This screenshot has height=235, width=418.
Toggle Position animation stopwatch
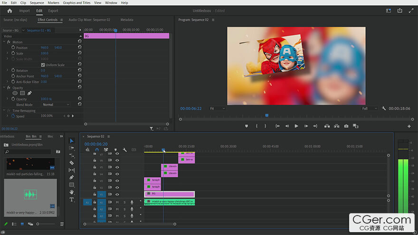[x=13, y=47]
